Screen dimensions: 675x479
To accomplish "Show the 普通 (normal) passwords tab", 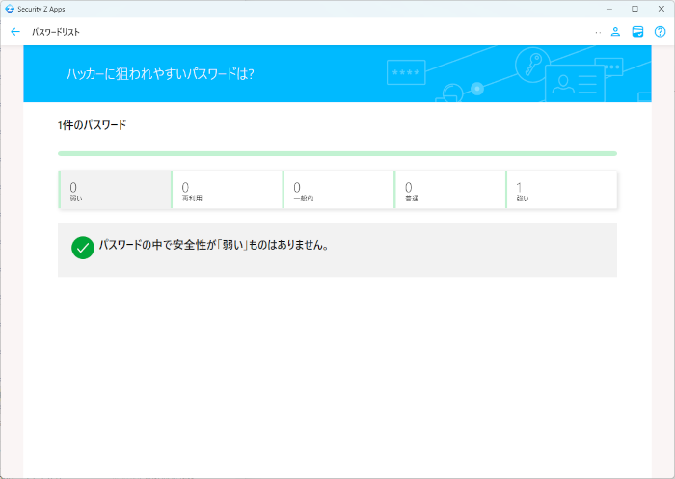I will [450, 190].
